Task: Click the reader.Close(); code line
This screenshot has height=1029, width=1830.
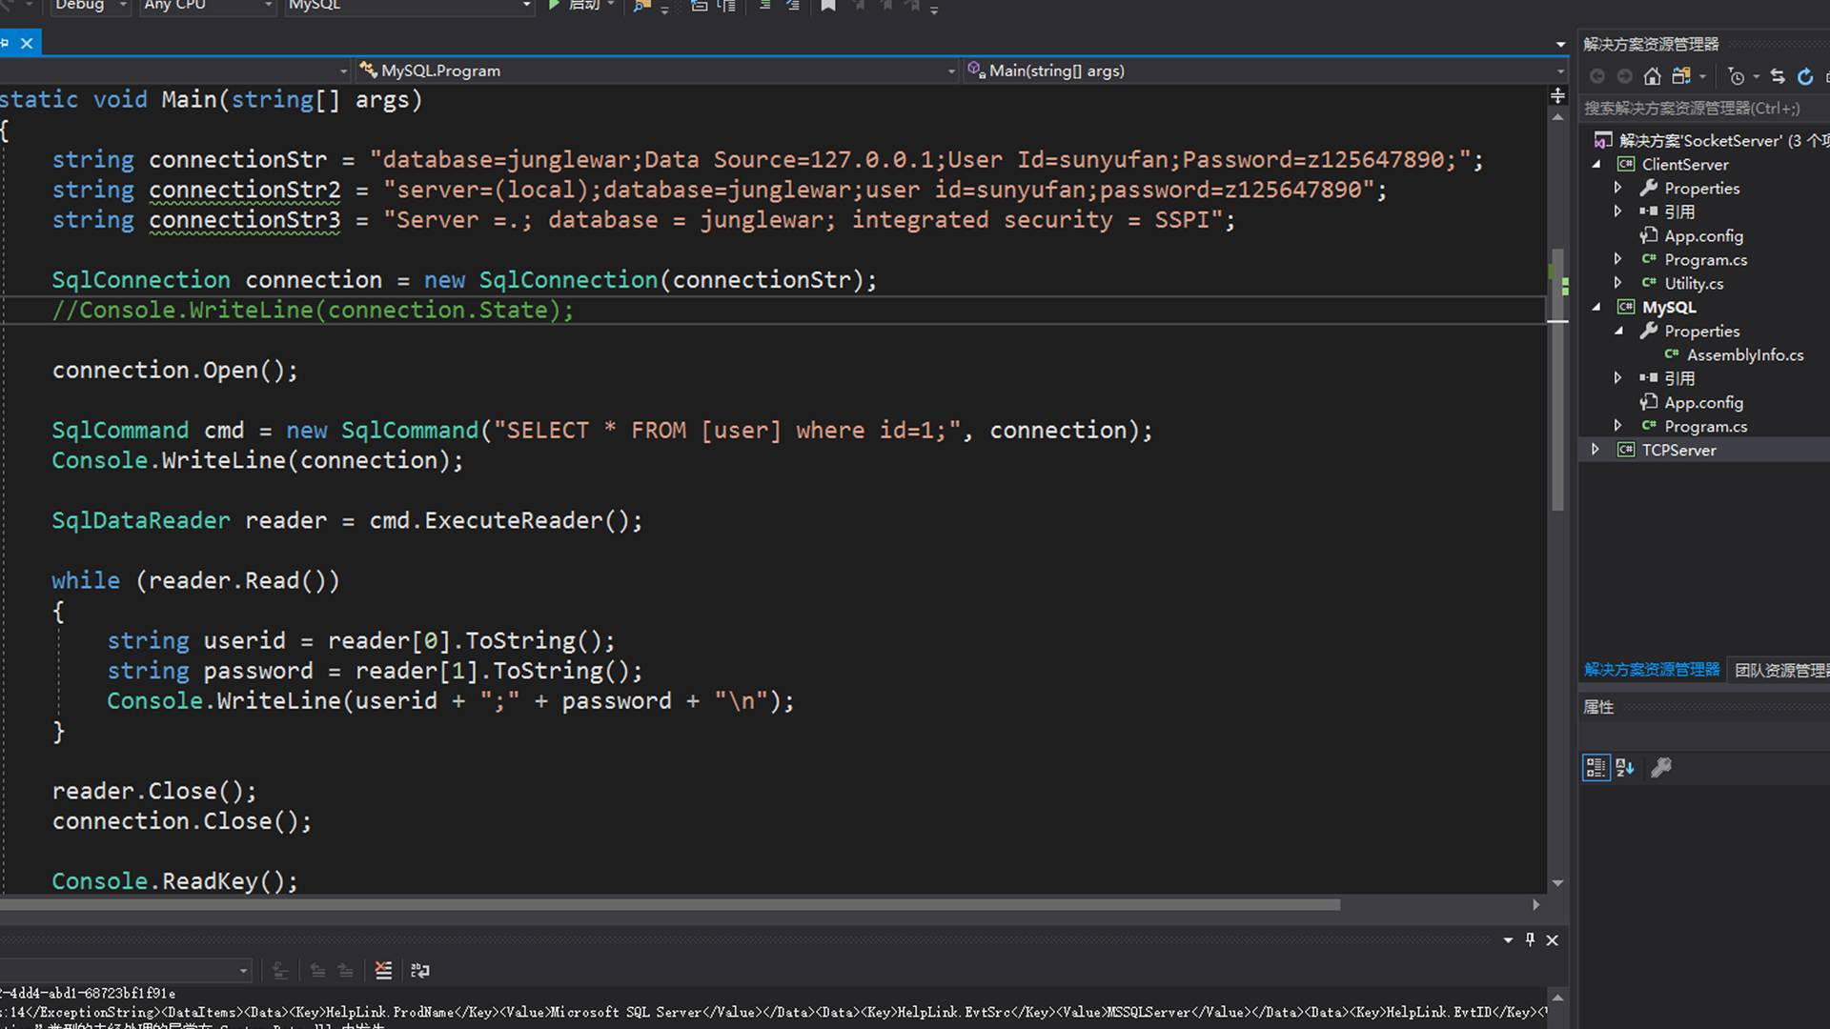Action: pos(154,791)
